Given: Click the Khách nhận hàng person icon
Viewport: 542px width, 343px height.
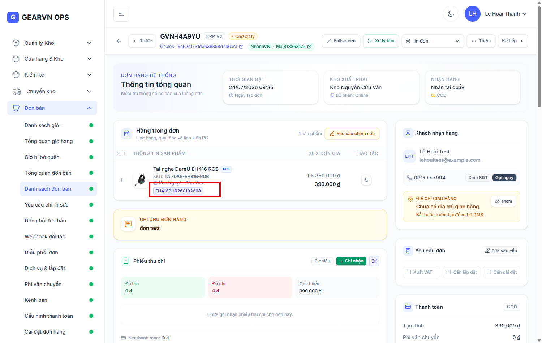Looking at the screenshot, I should point(408,133).
